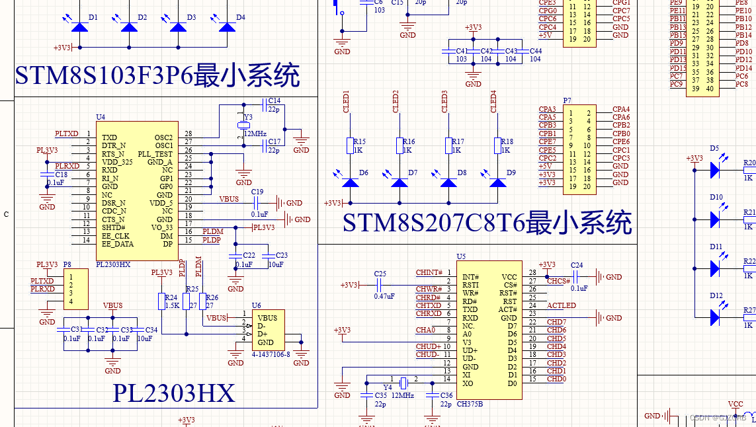
Task: Select the 1K resistor R15
Action: pos(349,147)
